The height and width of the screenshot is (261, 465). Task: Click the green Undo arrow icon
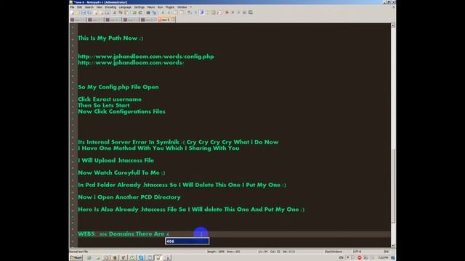pyautogui.click(x=134, y=12)
